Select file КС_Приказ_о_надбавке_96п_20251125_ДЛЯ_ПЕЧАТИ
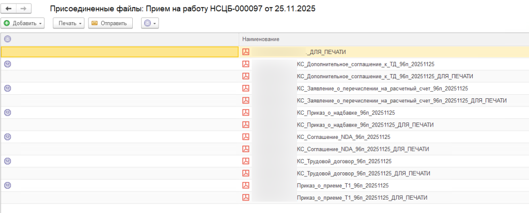Screen dimensions: 529x213 [365, 125]
